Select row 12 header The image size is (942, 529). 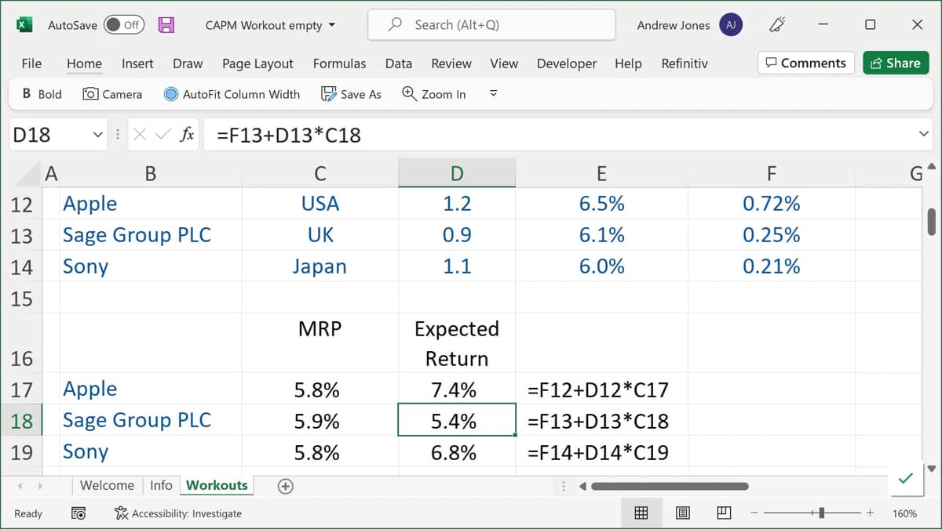[x=21, y=204]
